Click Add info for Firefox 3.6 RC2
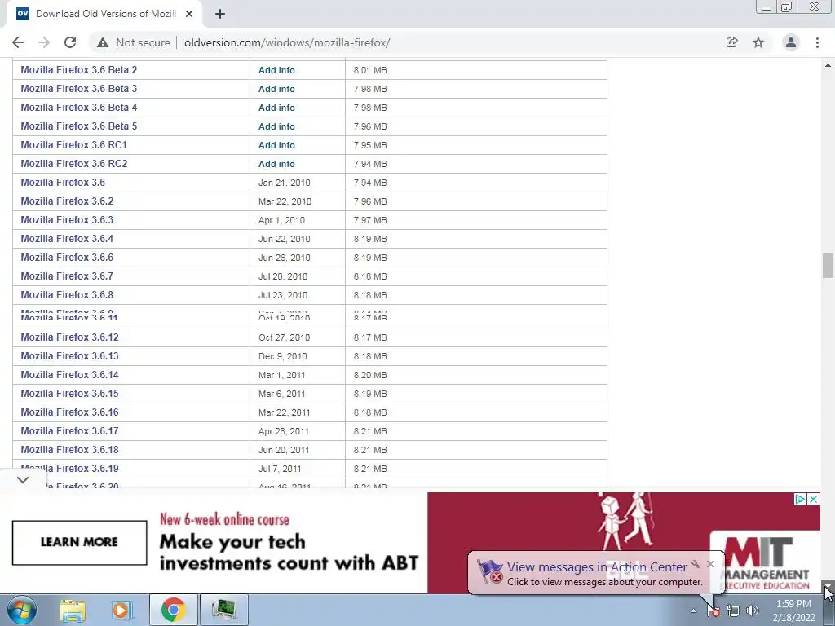 click(276, 164)
